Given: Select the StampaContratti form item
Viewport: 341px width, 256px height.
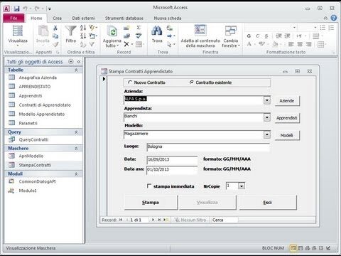Looking at the screenshot, I should click(x=43, y=165).
